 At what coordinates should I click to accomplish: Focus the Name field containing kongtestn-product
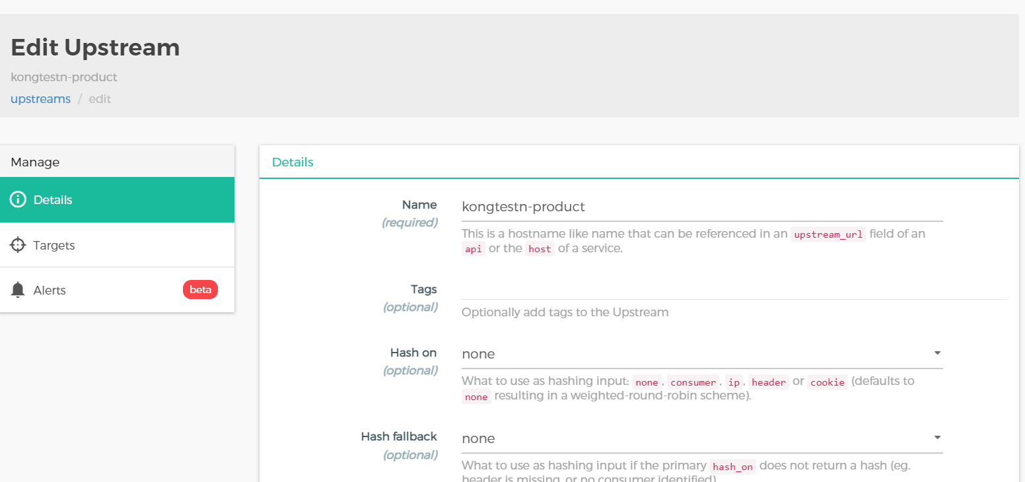(701, 207)
